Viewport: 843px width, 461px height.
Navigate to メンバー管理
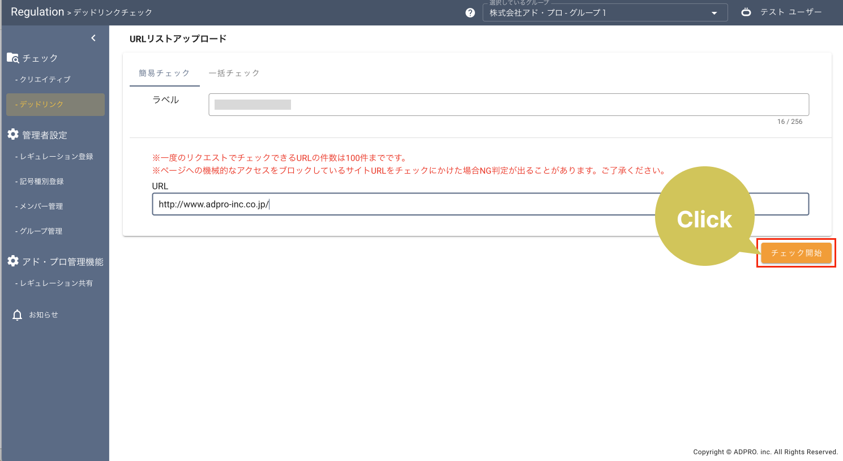point(41,206)
